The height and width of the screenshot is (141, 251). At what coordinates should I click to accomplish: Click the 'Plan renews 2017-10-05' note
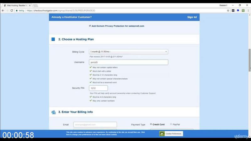[106, 57]
